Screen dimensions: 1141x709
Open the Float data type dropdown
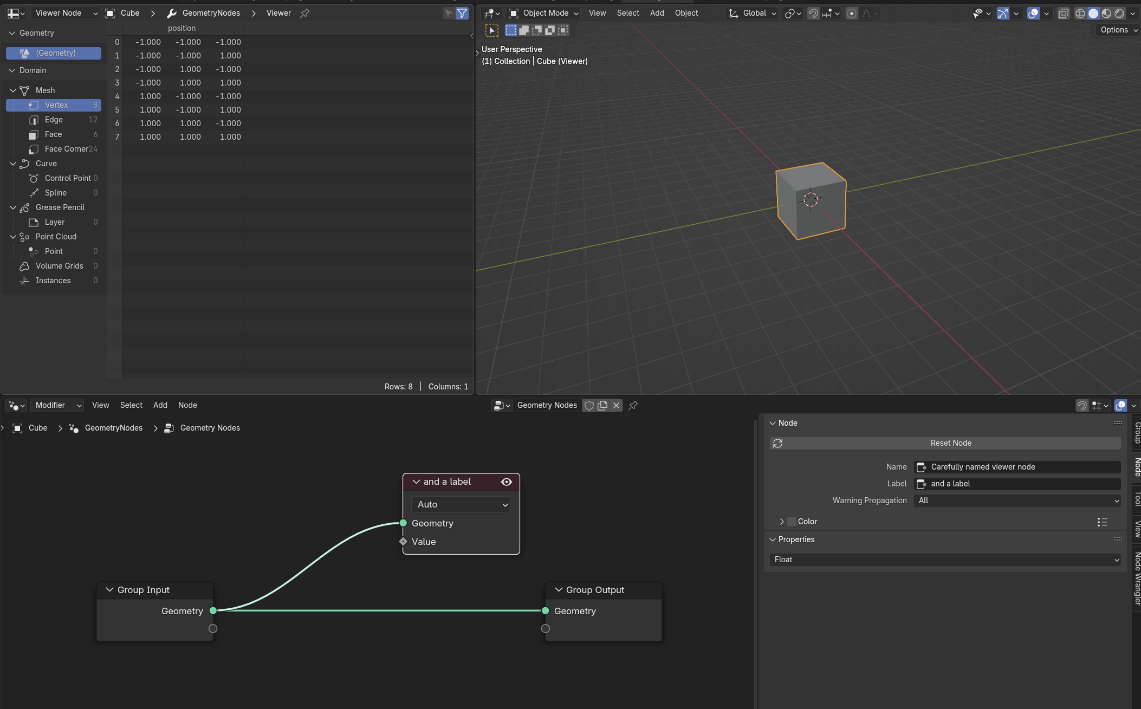click(x=945, y=560)
